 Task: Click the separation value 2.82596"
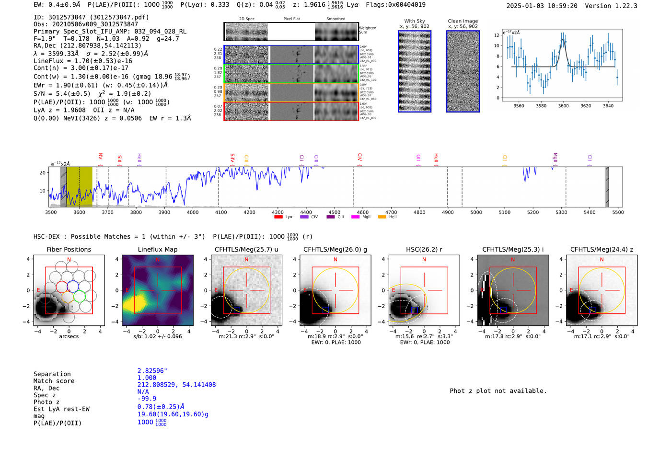point(152,371)
